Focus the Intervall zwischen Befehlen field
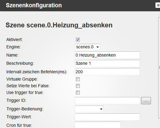This screenshot has width=160, height=128. click(107, 72)
